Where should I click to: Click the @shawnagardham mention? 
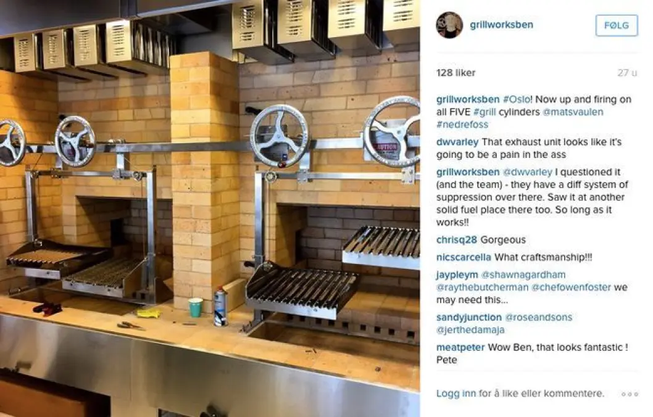pyautogui.click(x=523, y=275)
